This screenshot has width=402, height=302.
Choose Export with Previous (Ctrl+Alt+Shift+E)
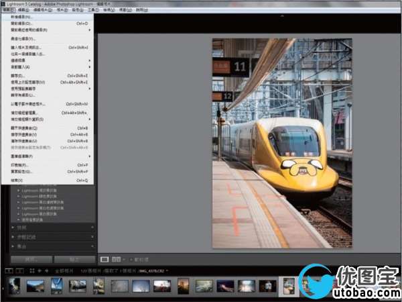(x=48, y=82)
